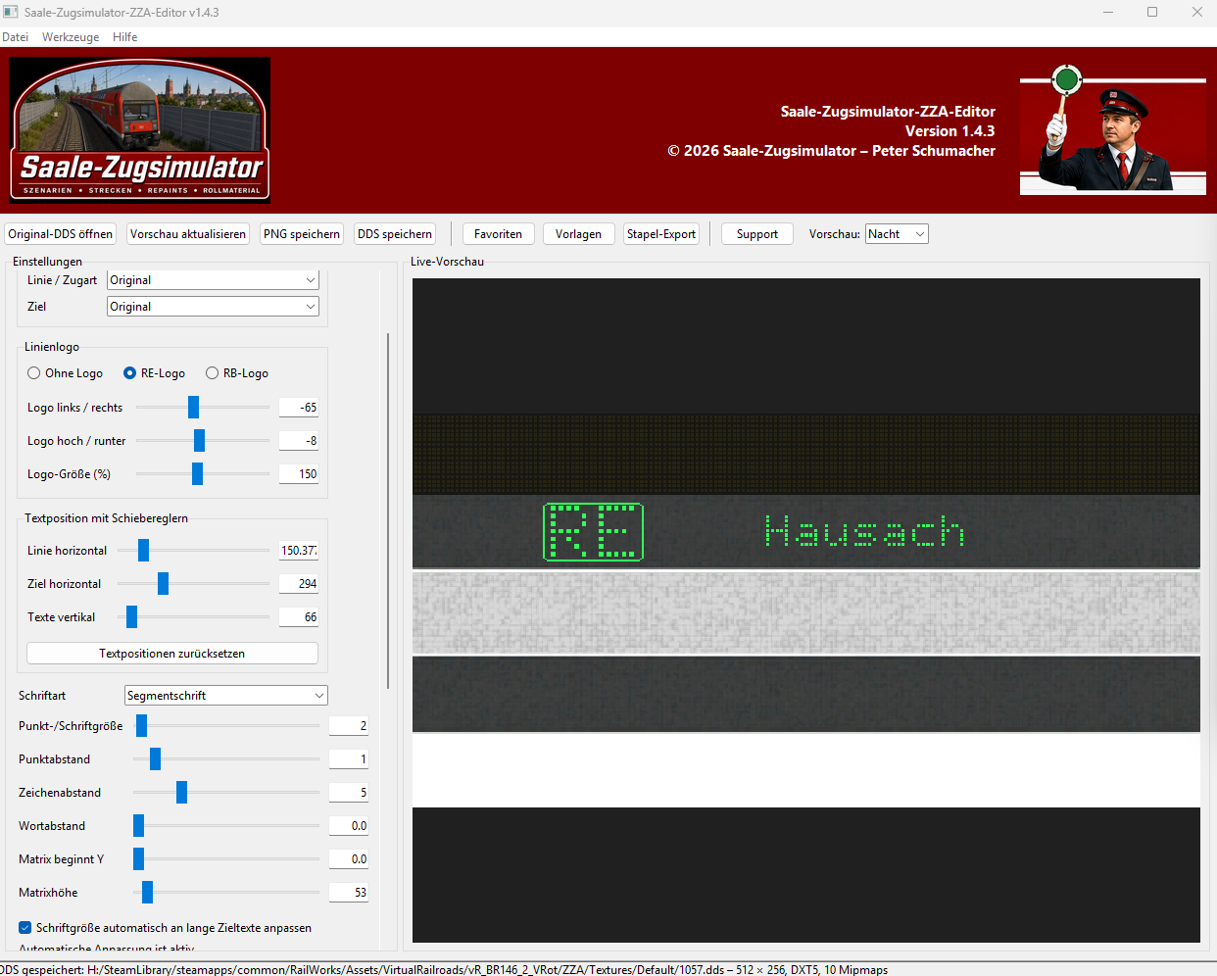The image size is (1217, 976).
Task: Open the Schriftart dropdown
Action: (225, 696)
